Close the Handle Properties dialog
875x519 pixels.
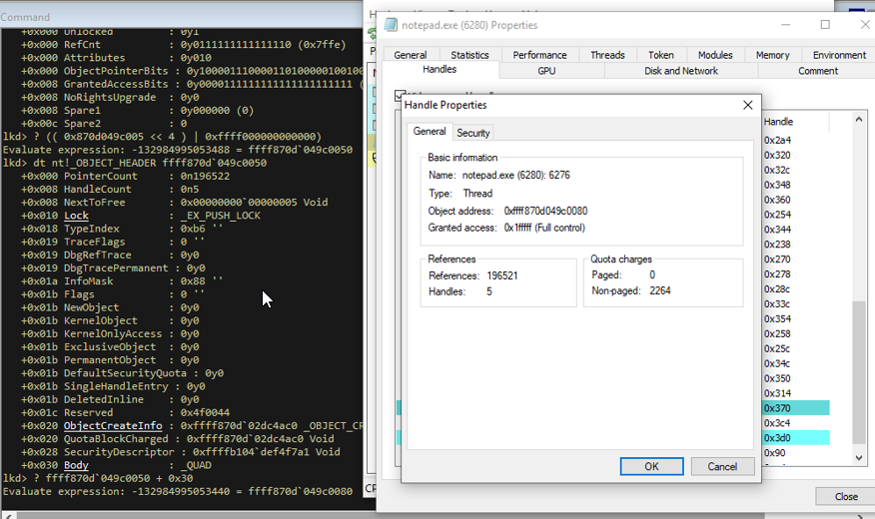[x=748, y=105]
